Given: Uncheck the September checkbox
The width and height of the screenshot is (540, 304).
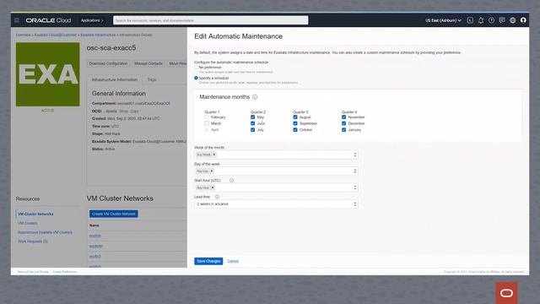Looking at the screenshot, I should pos(295,123).
